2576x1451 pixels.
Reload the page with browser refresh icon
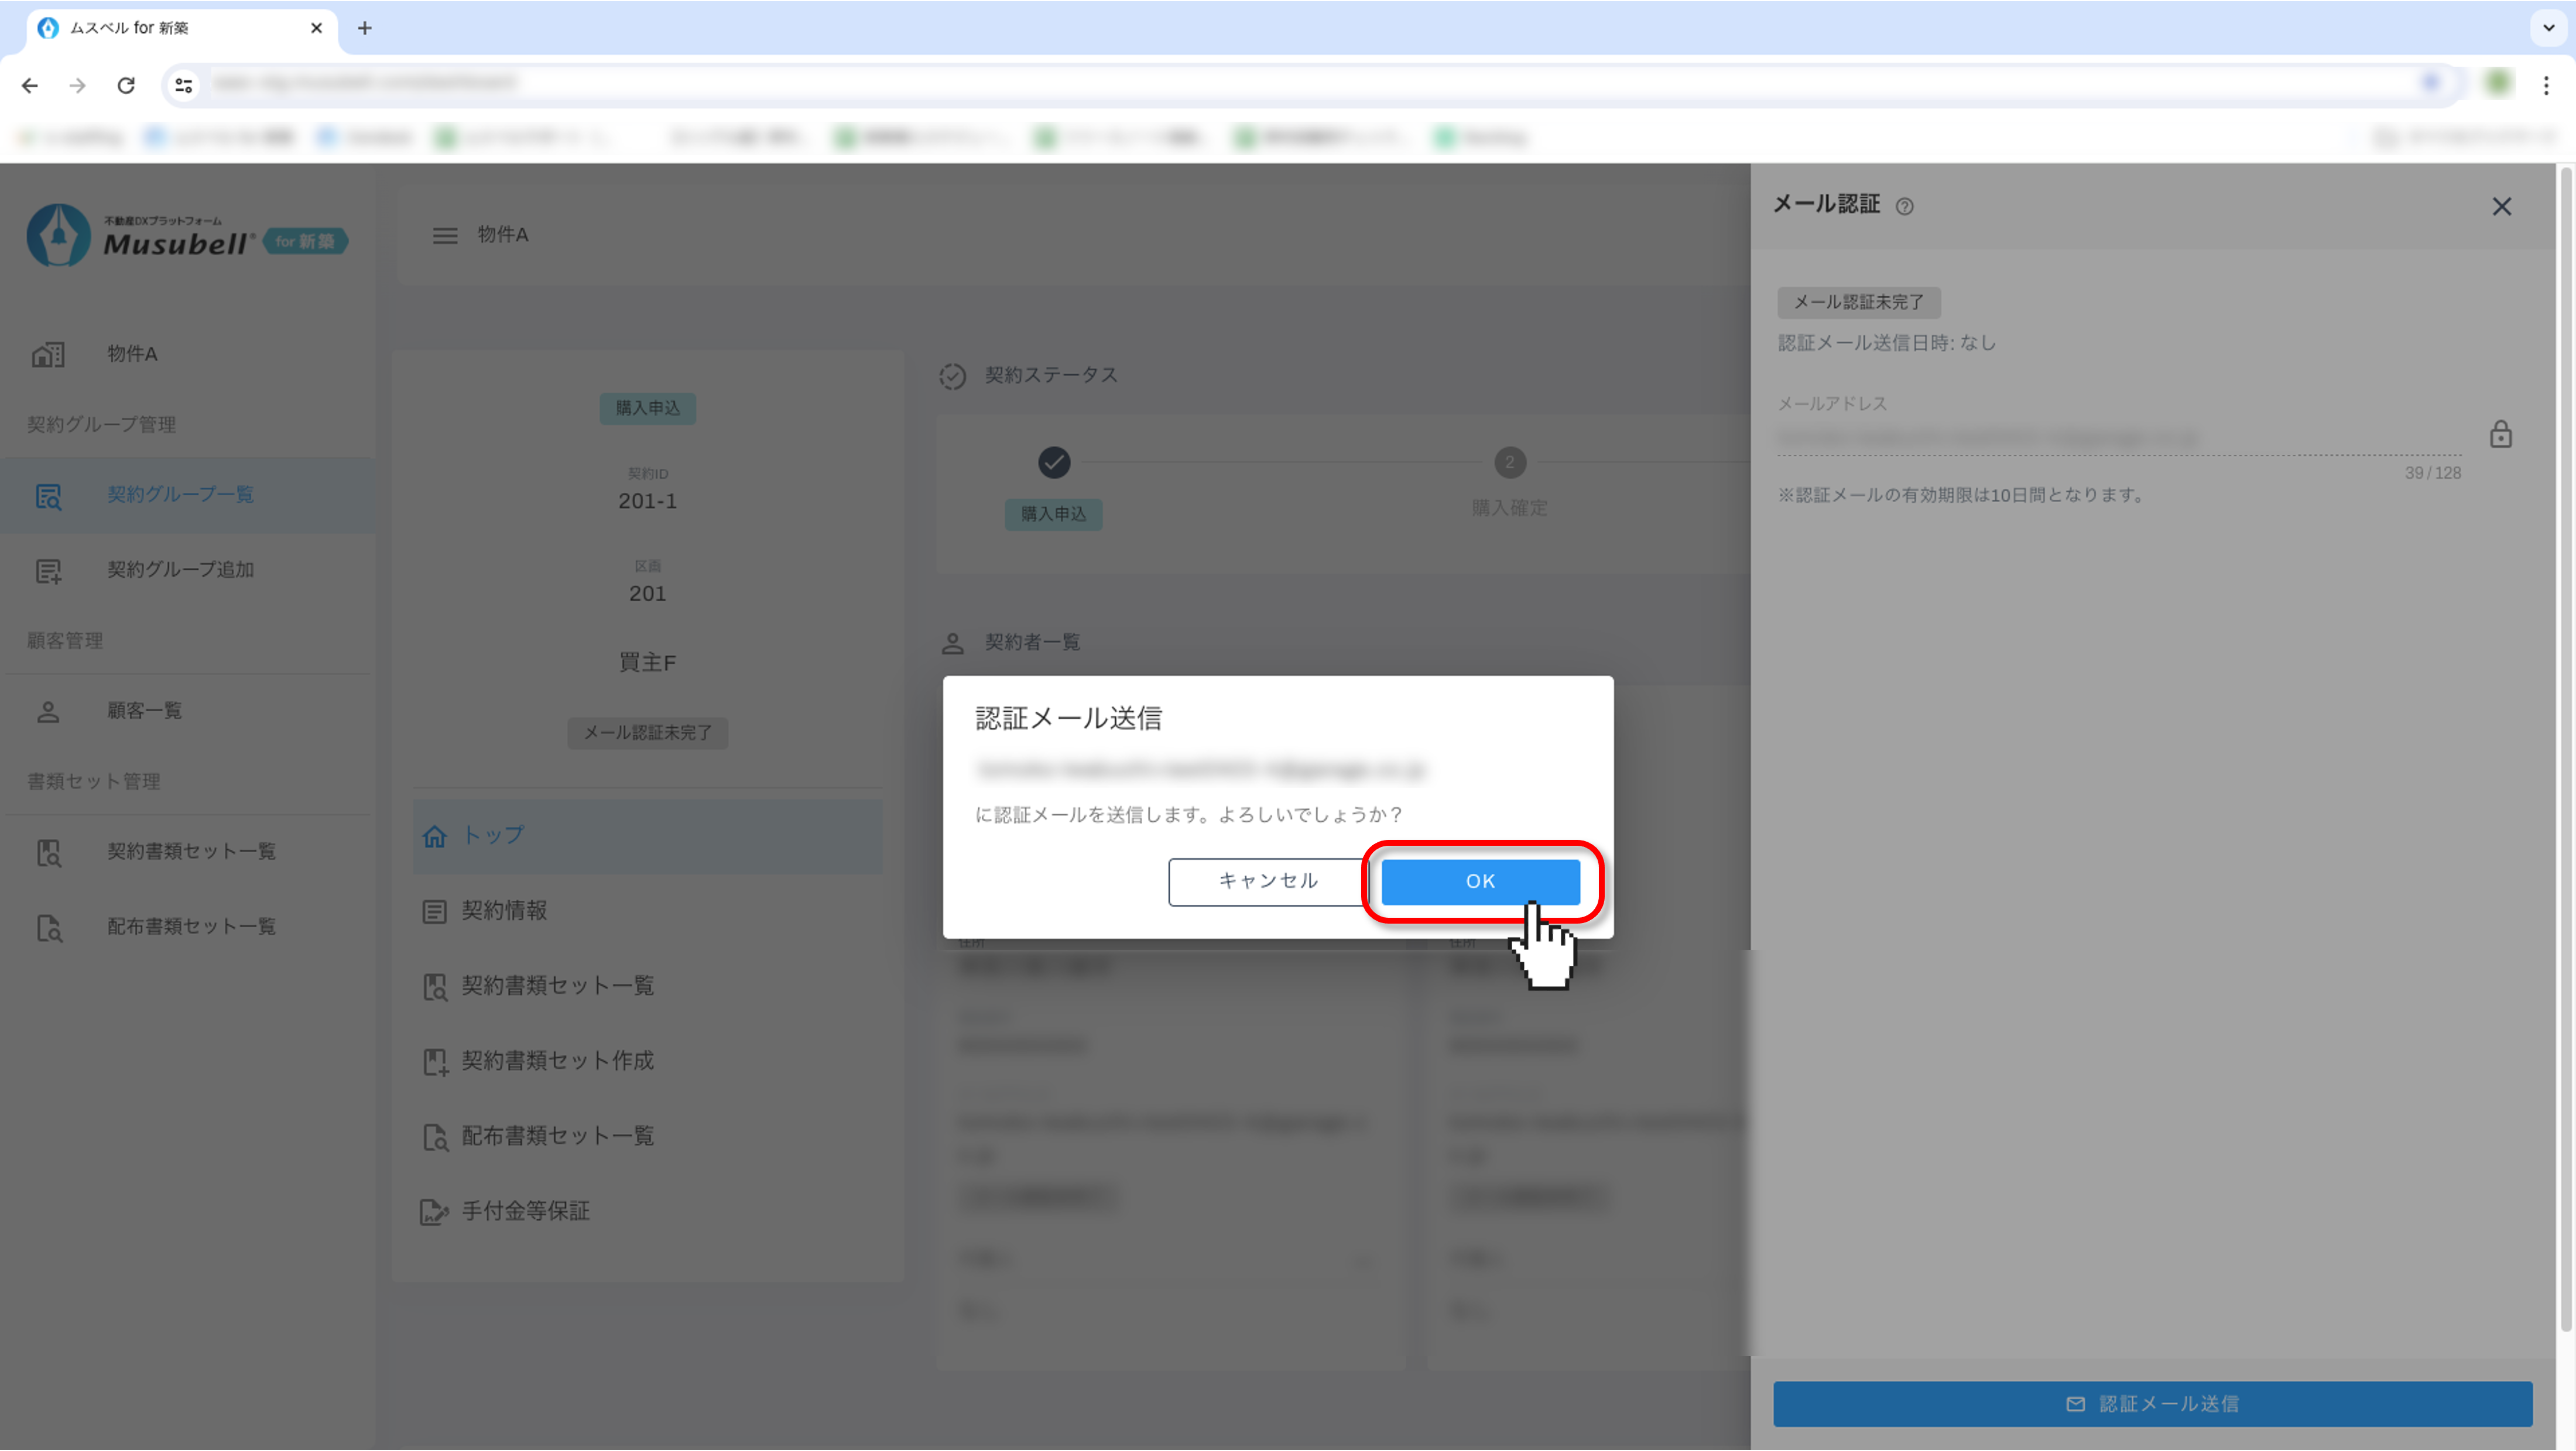coord(126,85)
